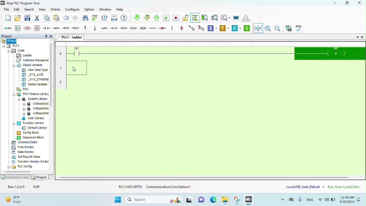Insert a normally open contact

47,28
